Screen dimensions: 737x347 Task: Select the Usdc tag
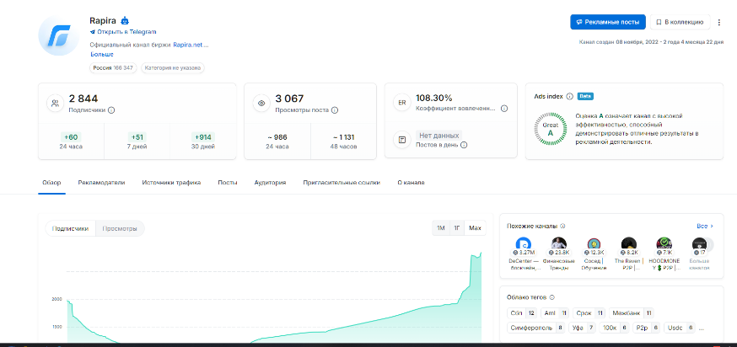pyautogui.click(x=679, y=328)
